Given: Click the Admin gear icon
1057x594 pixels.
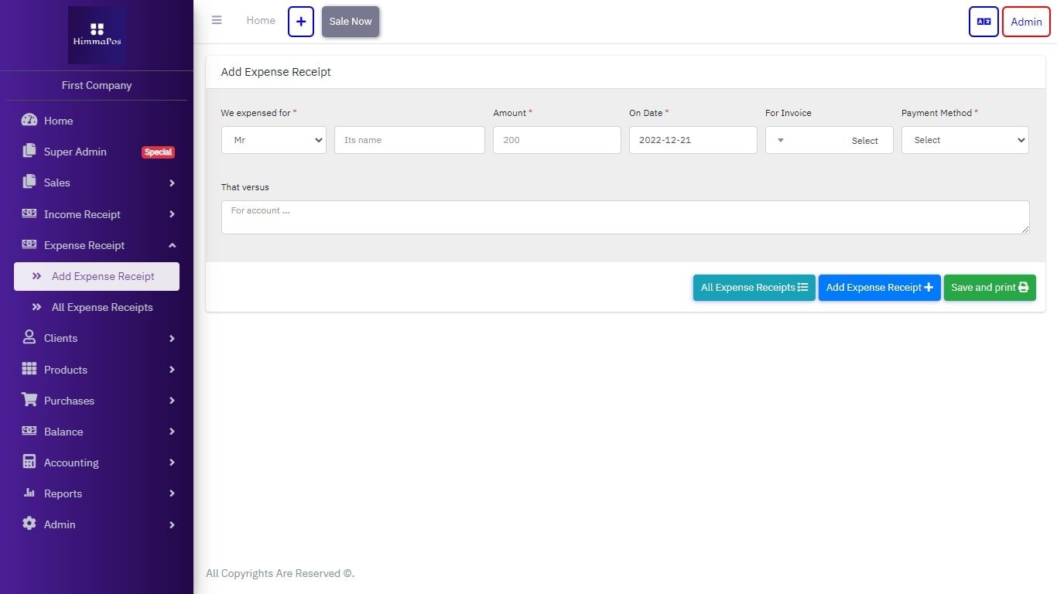Looking at the screenshot, I should tap(29, 524).
